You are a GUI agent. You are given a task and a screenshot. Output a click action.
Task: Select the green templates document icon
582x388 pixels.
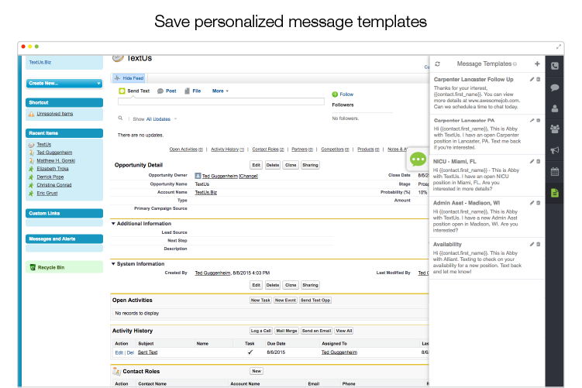click(555, 193)
